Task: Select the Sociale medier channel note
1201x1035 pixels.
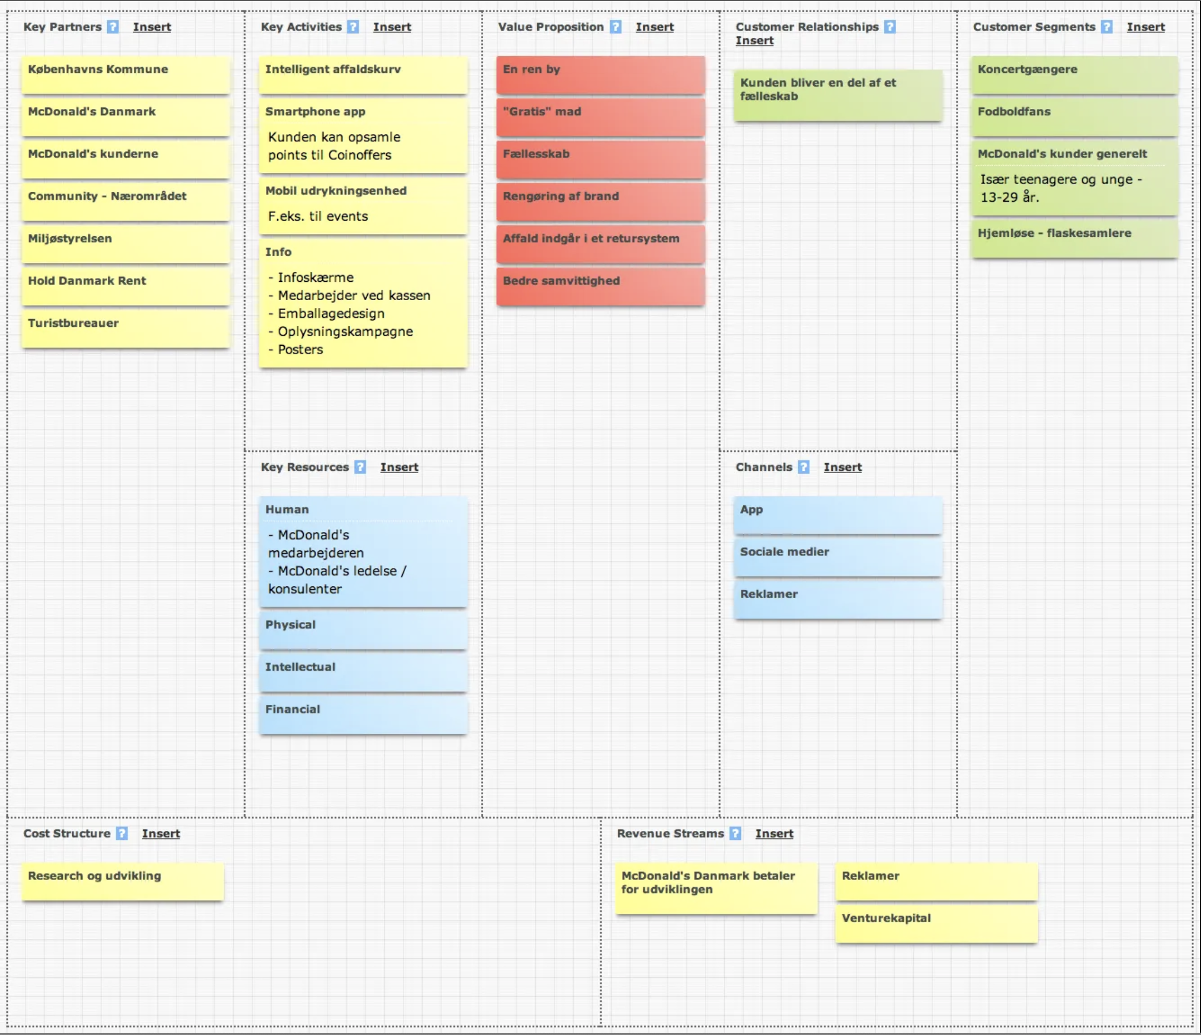Action: tap(838, 558)
